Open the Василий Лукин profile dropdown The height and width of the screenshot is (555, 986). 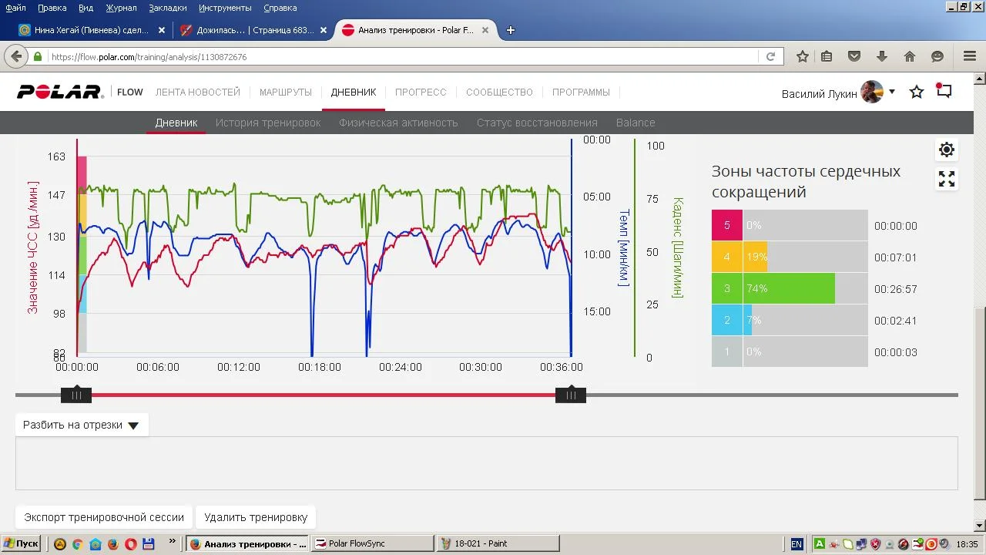point(891,92)
